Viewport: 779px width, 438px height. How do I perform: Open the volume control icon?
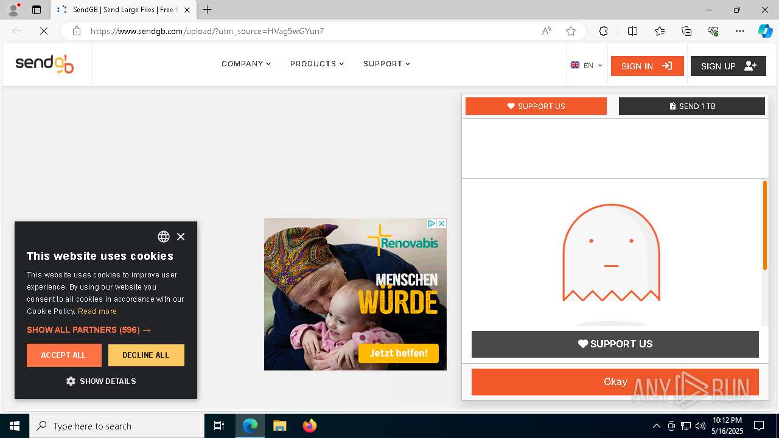(x=700, y=426)
